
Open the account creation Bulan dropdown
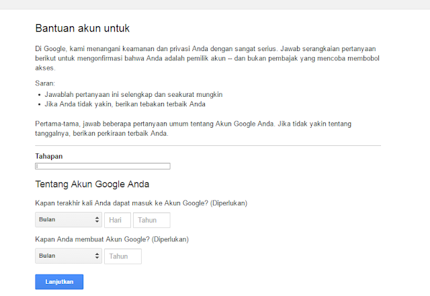click(x=69, y=256)
